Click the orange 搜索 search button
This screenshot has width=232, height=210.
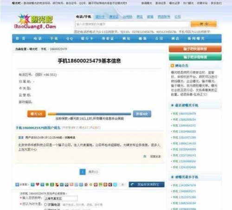204,24
